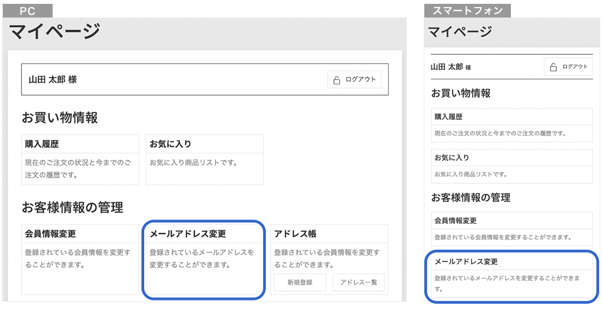The height and width of the screenshot is (312, 603).
Task: Open アドレス帳 heading in PC view
Action: pos(295,234)
